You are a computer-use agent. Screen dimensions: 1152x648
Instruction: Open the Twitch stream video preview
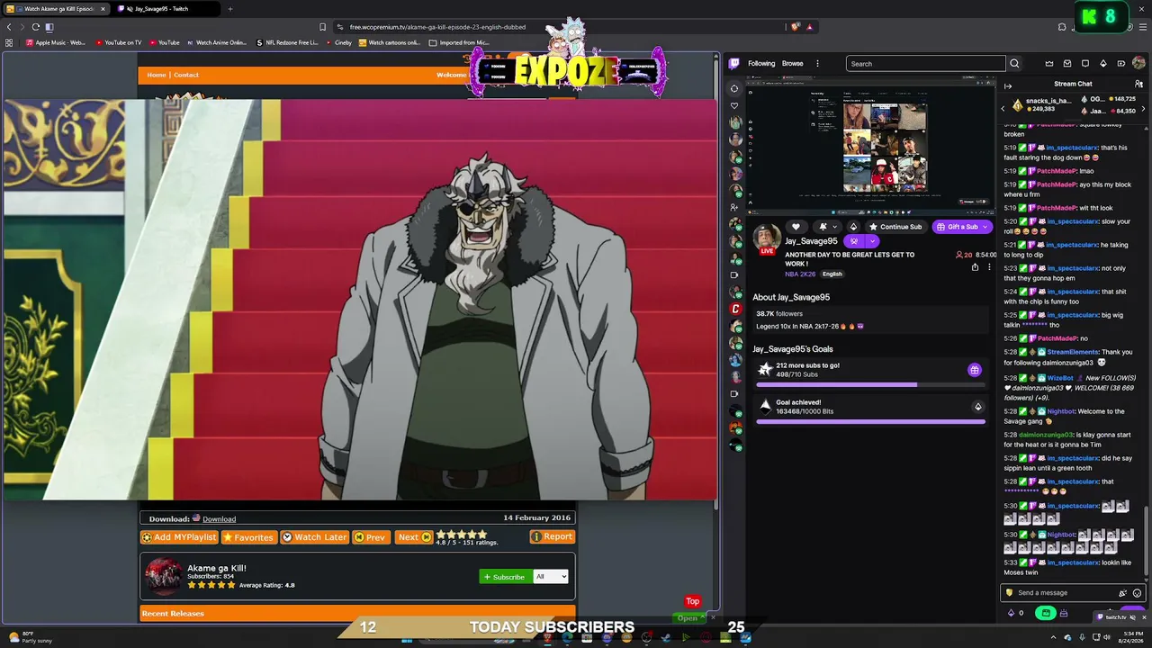click(x=871, y=144)
